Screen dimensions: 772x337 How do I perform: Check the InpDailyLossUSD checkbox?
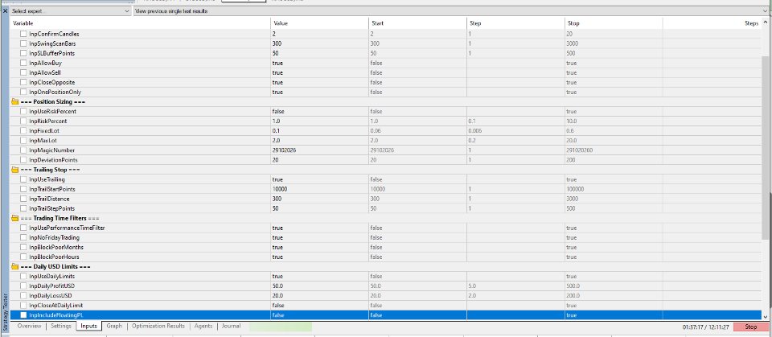(23, 296)
